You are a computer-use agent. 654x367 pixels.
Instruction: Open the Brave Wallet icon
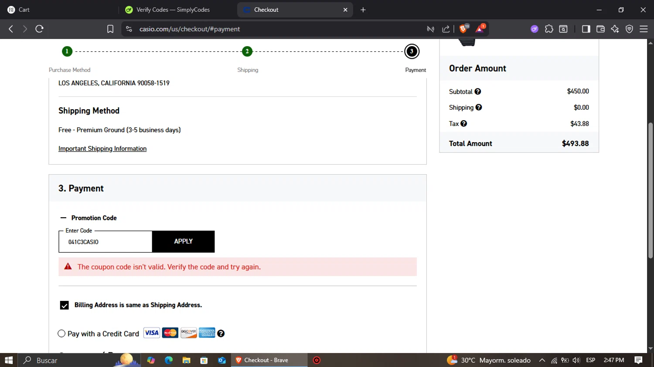pos(600,29)
